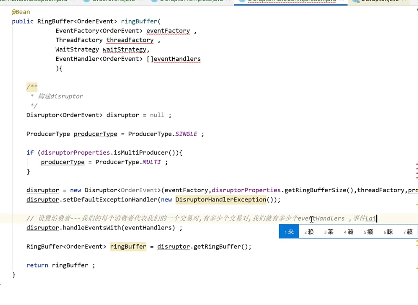Screen dimensions: 418x305
Task: Click highlighted ringBuffer variable declaration
Action: 128,247
